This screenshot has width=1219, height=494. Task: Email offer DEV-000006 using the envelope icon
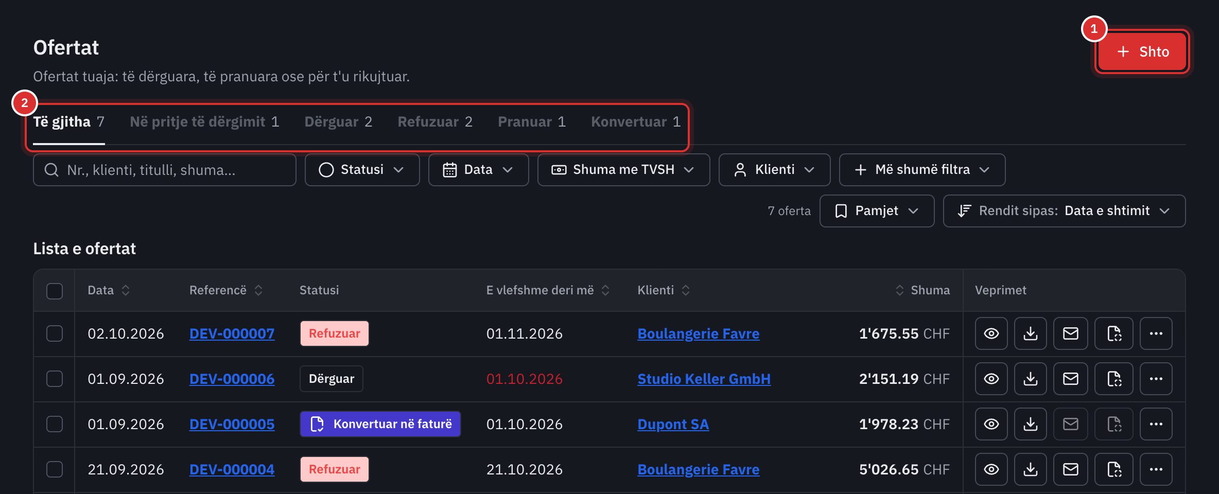tap(1070, 379)
